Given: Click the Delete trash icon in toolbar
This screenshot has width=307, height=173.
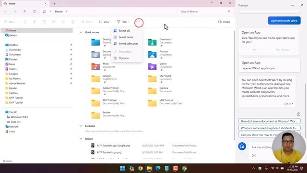Looking at the screenshot, I should point(73,22).
